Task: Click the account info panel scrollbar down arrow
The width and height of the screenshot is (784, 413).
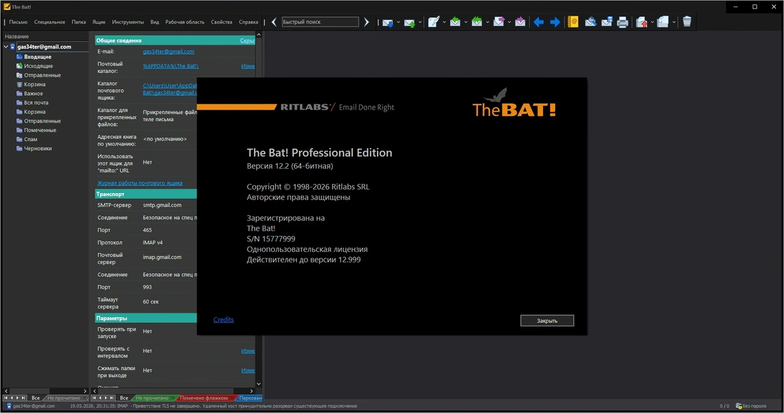Action: pos(258,384)
